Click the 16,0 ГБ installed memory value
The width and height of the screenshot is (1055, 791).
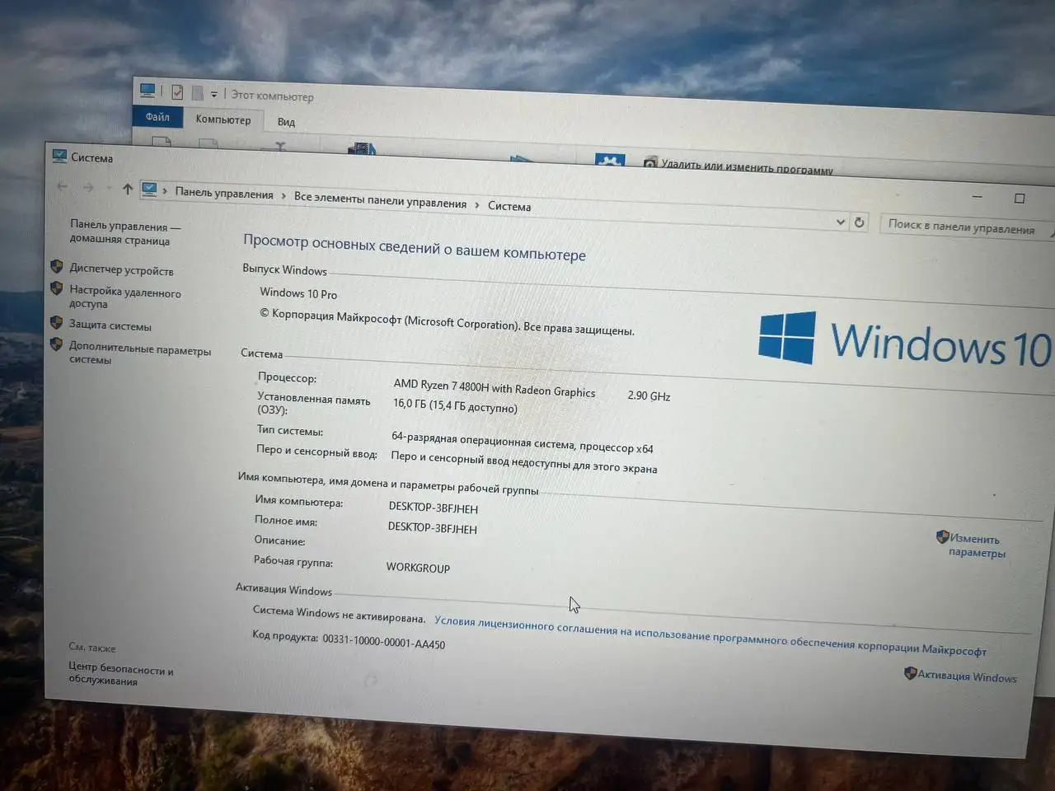[x=455, y=405]
